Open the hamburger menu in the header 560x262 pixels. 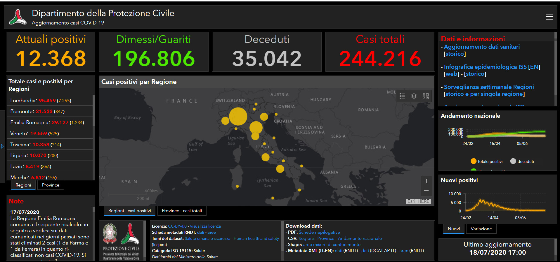(x=549, y=17)
